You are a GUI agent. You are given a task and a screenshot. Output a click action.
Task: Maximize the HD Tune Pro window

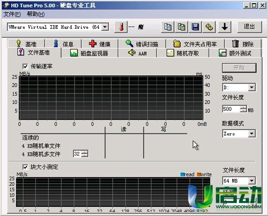(254, 5)
